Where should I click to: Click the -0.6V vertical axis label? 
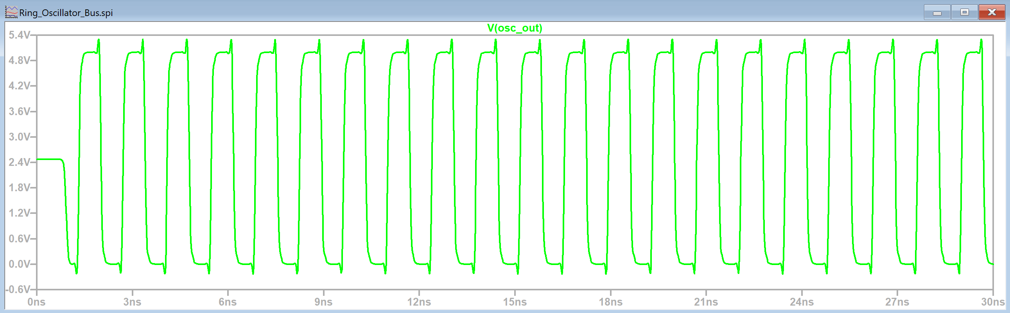(18, 290)
